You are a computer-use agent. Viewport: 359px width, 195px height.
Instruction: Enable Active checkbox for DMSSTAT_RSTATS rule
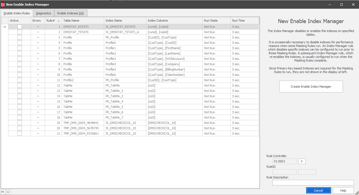(x=19, y=27)
